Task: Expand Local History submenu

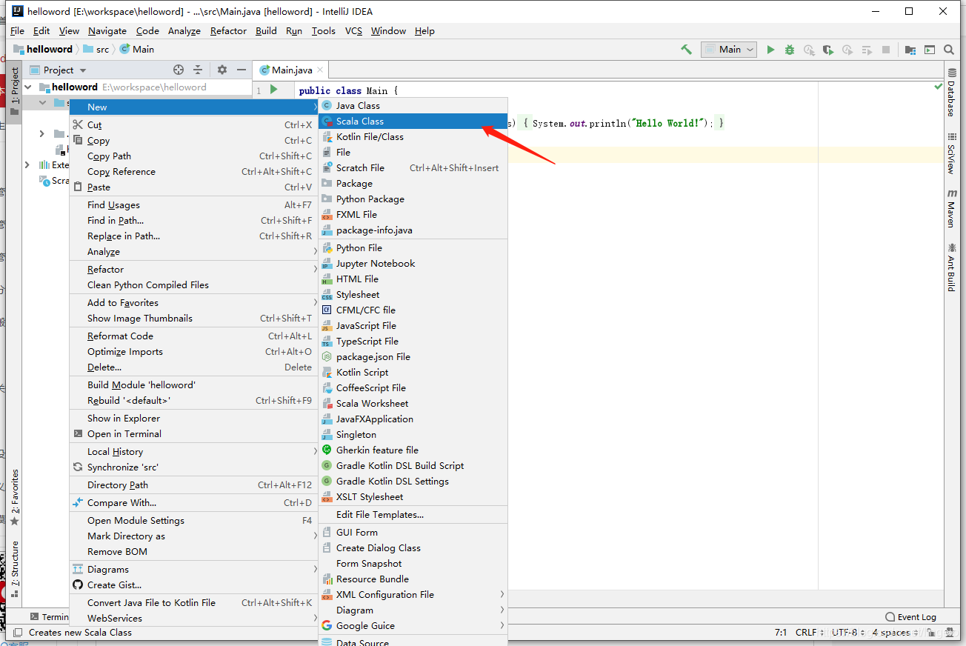Action: pyautogui.click(x=193, y=452)
